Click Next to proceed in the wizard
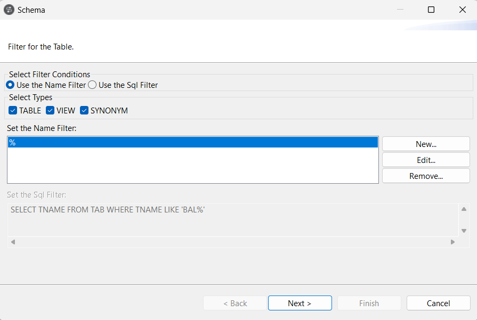The width and height of the screenshot is (477, 320). click(x=300, y=302)
